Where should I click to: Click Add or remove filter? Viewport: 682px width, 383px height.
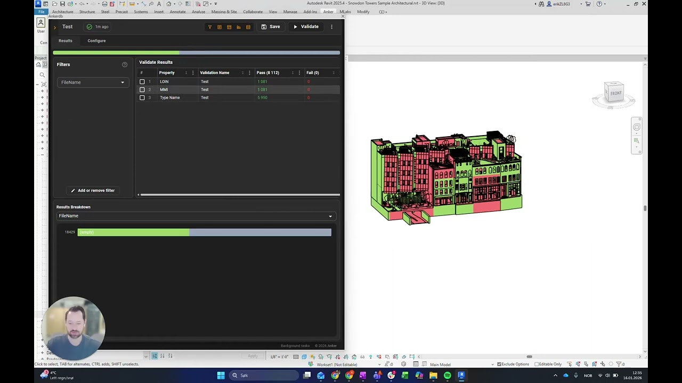click(93, 190)
